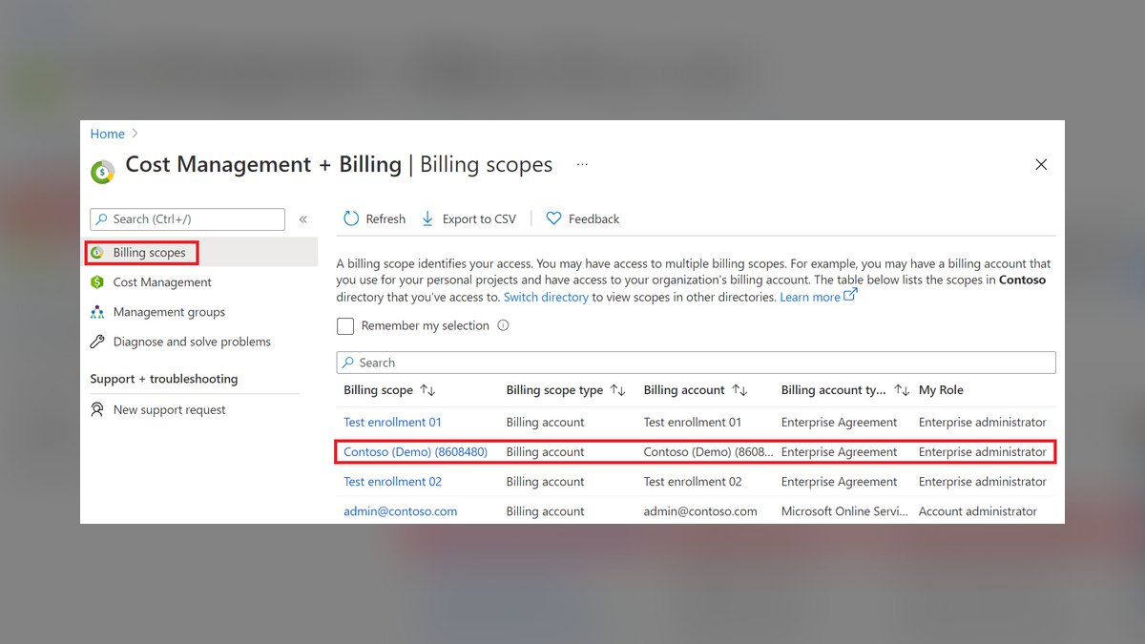This screenshot has width=1145, height=644.
Task: Sort by Billing scope type column arrows
Action: tap(618, 390)
